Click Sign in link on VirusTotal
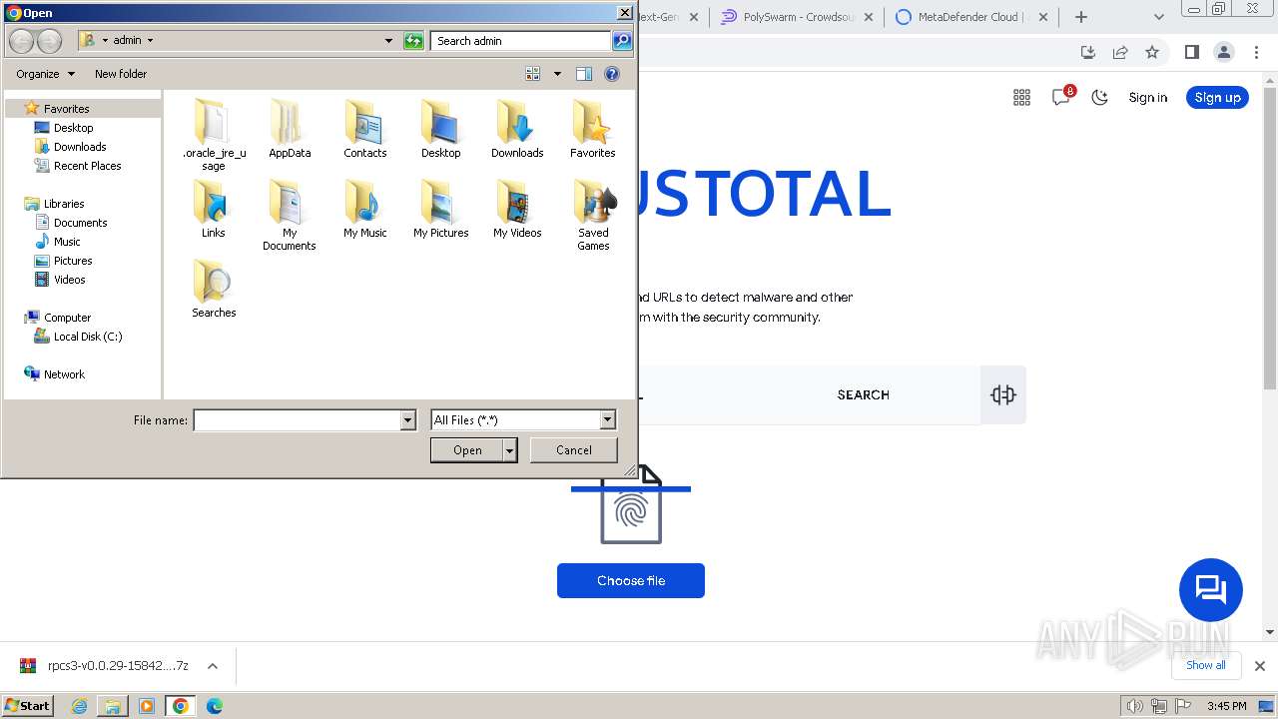Viewport: 1278px width, 719px height. 1148,97
